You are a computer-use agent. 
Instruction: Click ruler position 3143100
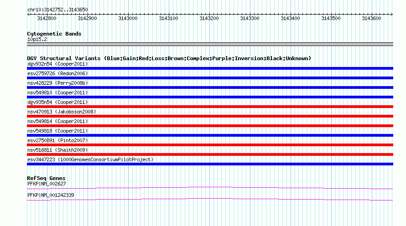(x=169, y=18)
